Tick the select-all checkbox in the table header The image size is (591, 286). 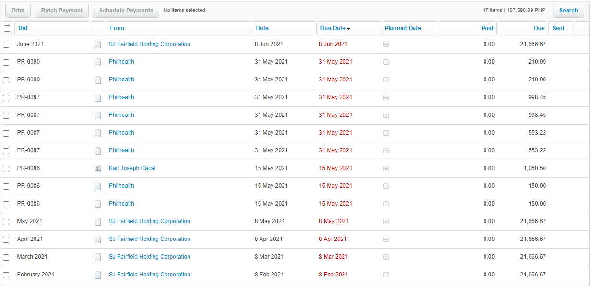(7, 29)
